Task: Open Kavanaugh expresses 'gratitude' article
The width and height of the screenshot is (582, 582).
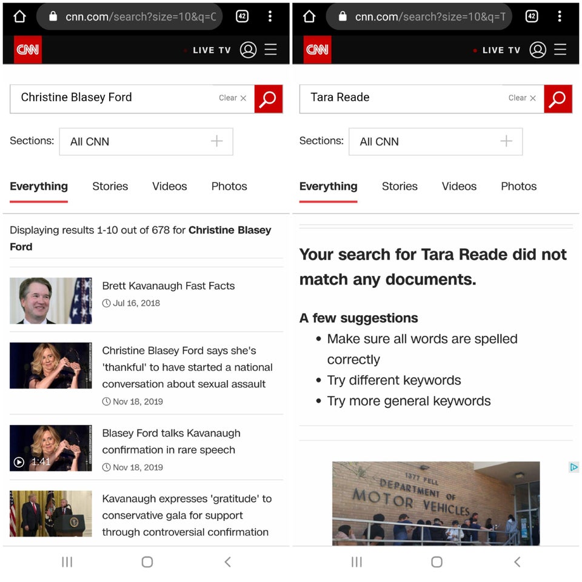Action: 187,515
